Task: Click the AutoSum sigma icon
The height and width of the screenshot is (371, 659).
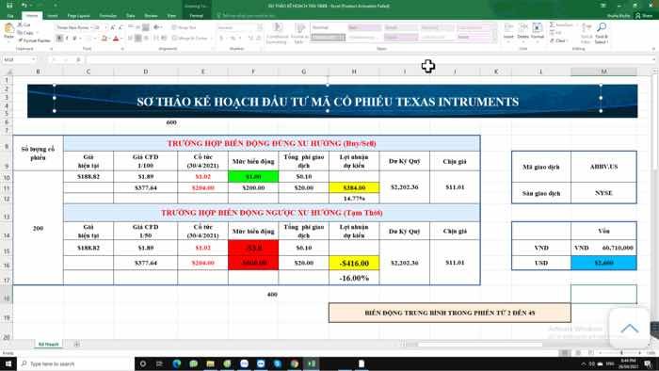Action: pyautogui.click(x=553, y=24)
